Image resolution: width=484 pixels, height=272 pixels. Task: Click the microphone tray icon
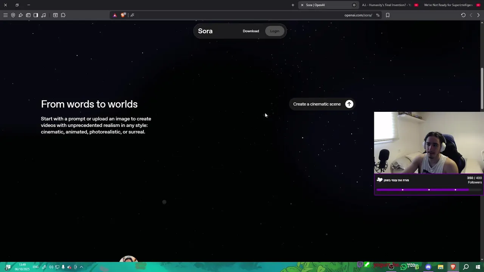(63, 267)
